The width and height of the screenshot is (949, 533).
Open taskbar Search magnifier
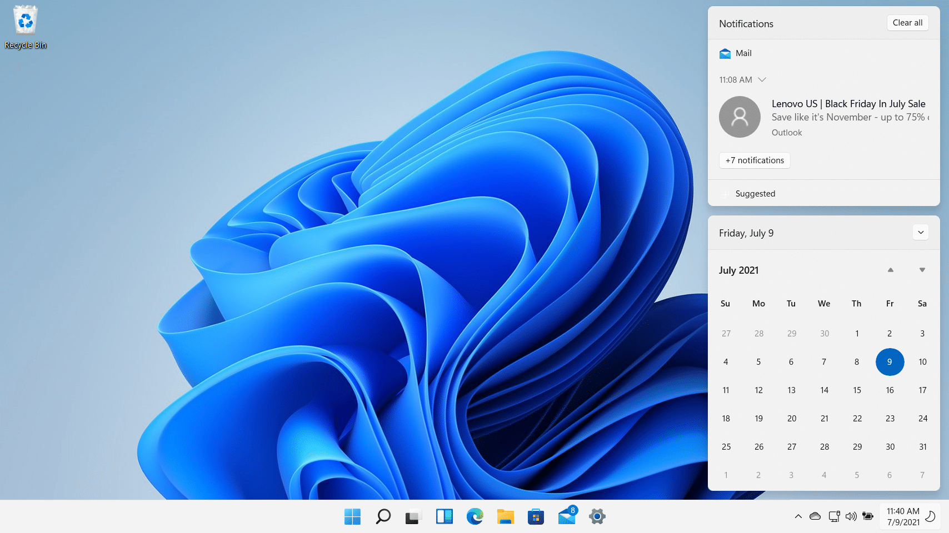pos(383,516)
